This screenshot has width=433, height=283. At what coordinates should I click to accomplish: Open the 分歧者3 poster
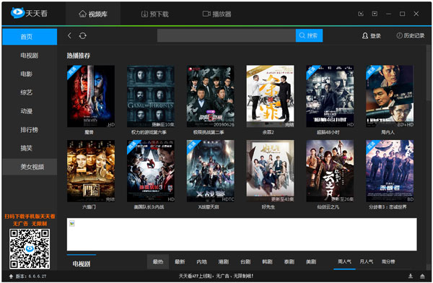(390, 171)
